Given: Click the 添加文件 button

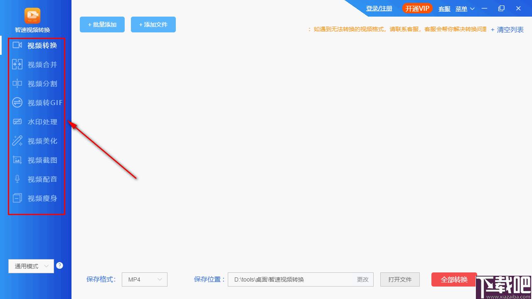Looking at the screenshot, I should (x=153, y=25).
